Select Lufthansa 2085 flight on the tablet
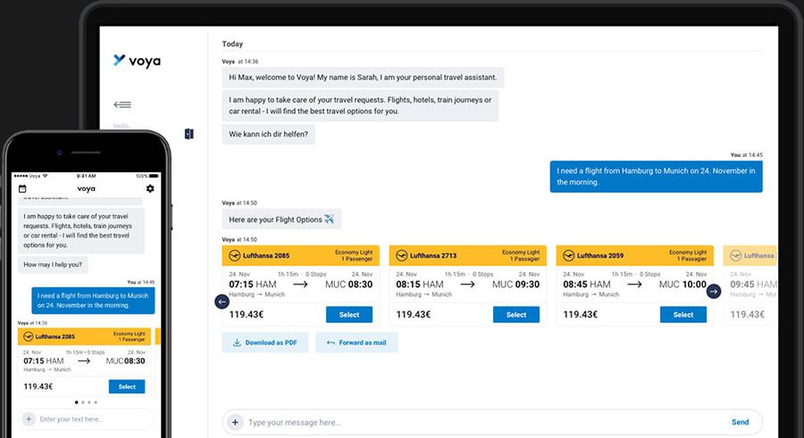The height and width of the screenshot is (438, 804). [x=349, y=315]
